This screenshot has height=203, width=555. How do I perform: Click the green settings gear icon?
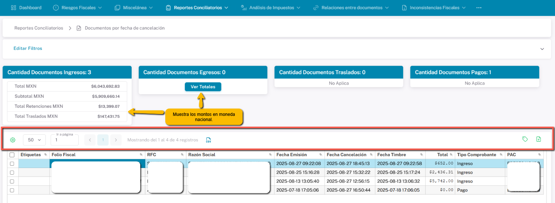pos(13,140)
